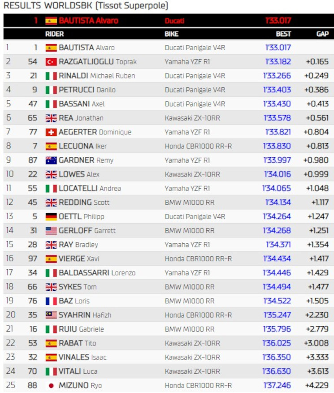The width and height of the screenshot is (334, 393).
Task: Click the Spanish flag in the black header
Action: click(51, 21)
